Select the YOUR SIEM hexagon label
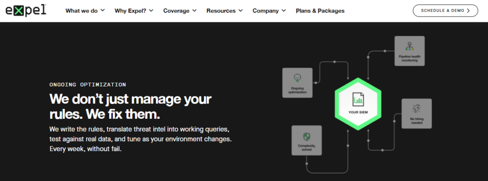The image size is (488, 181). (x=358, y=113)
